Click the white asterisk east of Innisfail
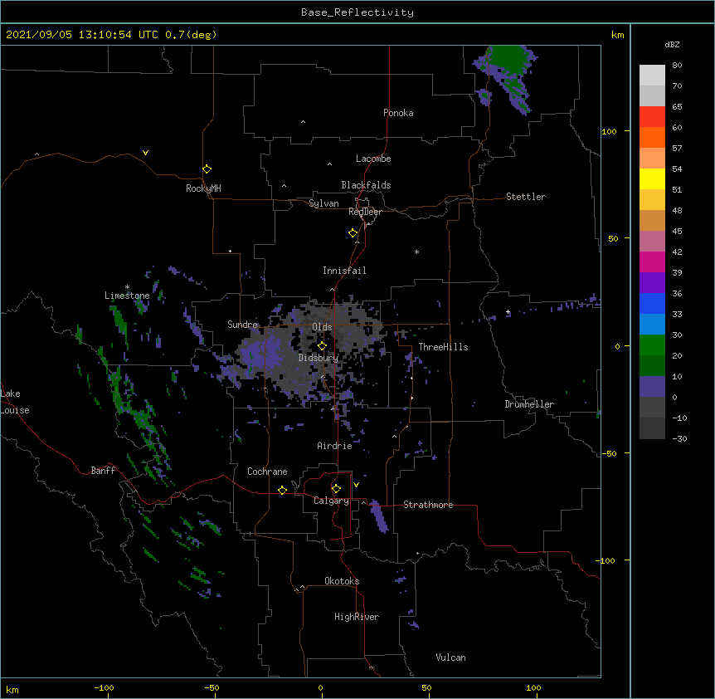This screenshot has width=715, height=699. pyautogui.click(x=416, y=252)
